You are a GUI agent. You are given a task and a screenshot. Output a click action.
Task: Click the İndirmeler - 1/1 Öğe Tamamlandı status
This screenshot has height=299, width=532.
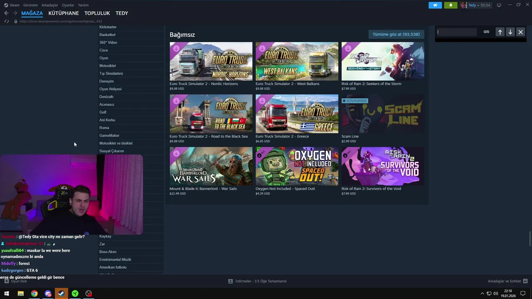(261, 281)
